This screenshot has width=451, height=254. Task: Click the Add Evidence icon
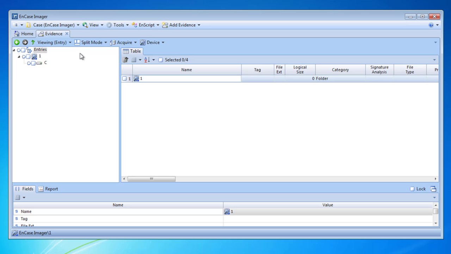(165, 25)
